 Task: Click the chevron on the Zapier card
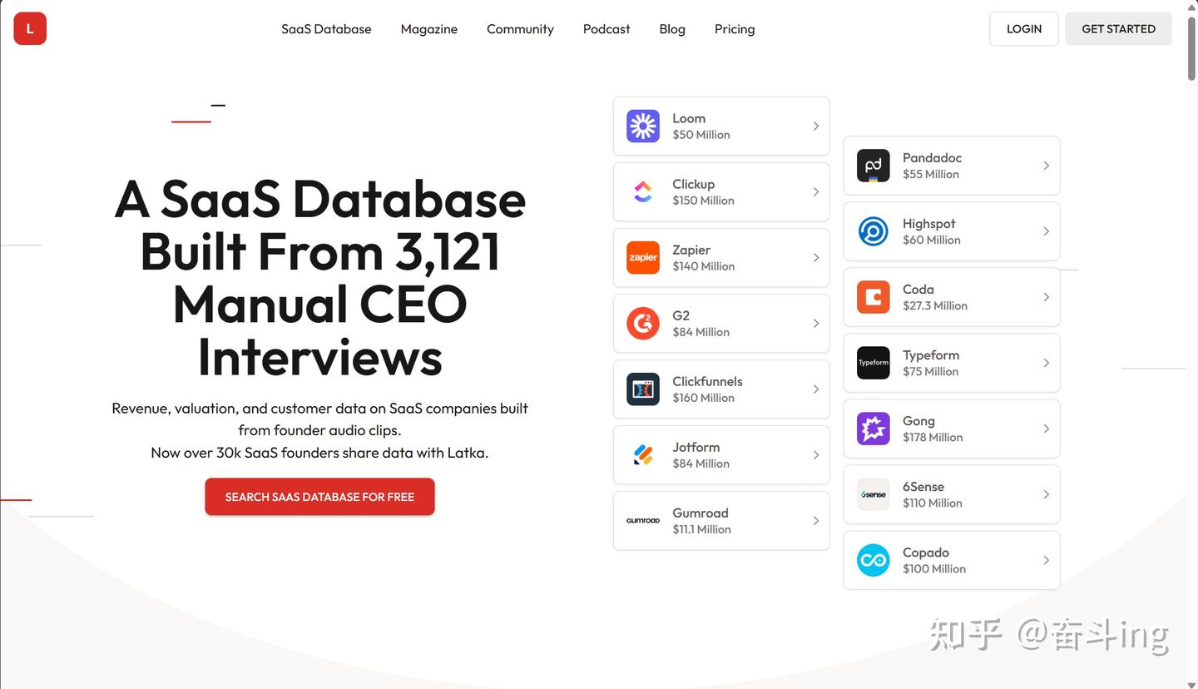(x=816, y=257)
